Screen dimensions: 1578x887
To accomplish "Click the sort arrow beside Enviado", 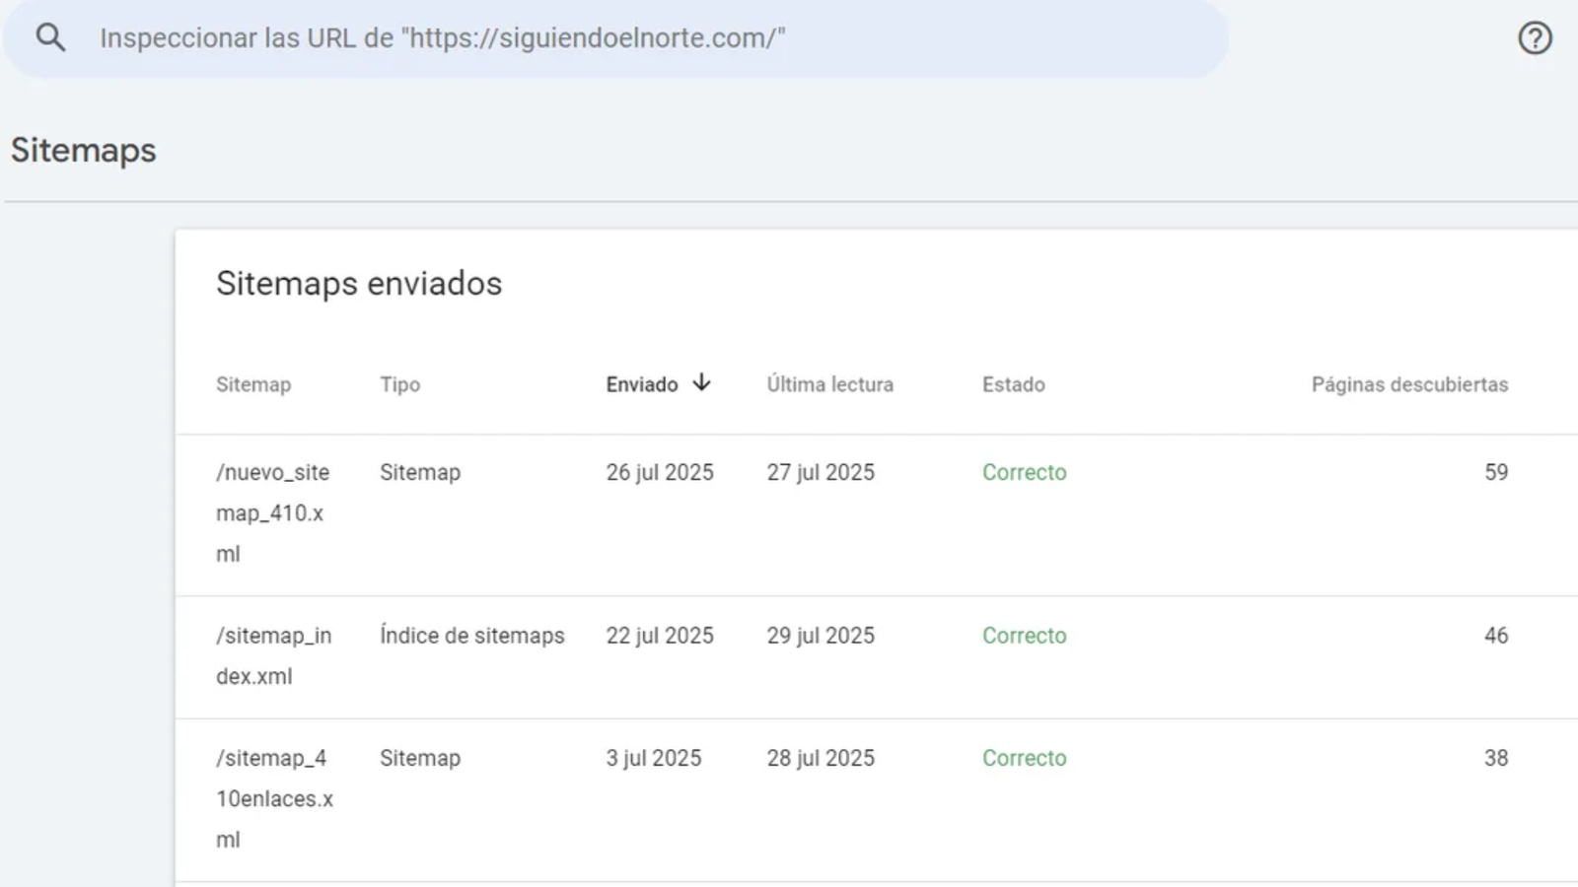I will pos(701,383).
